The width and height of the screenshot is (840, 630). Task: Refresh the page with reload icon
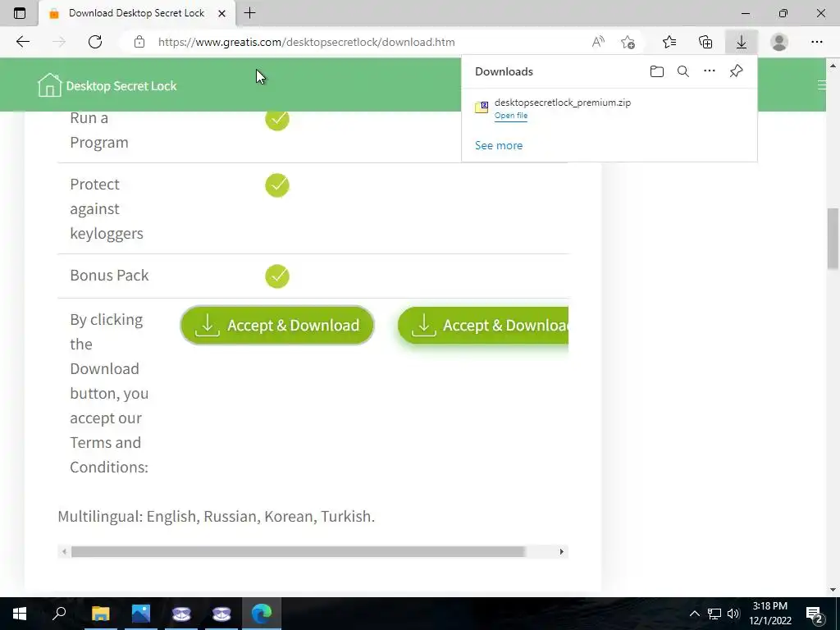[x=95, y=42]
